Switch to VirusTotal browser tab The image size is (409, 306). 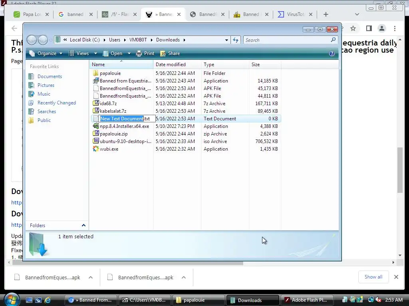[295, 14]
